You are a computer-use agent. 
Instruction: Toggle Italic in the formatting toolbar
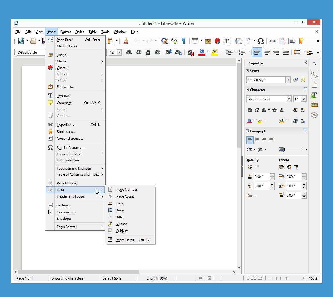tap(139, 52)
